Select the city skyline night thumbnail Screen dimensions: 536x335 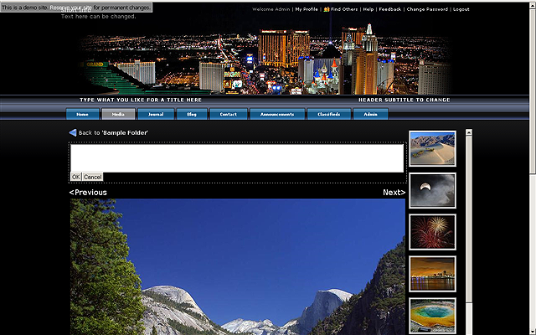pos(432,273)
